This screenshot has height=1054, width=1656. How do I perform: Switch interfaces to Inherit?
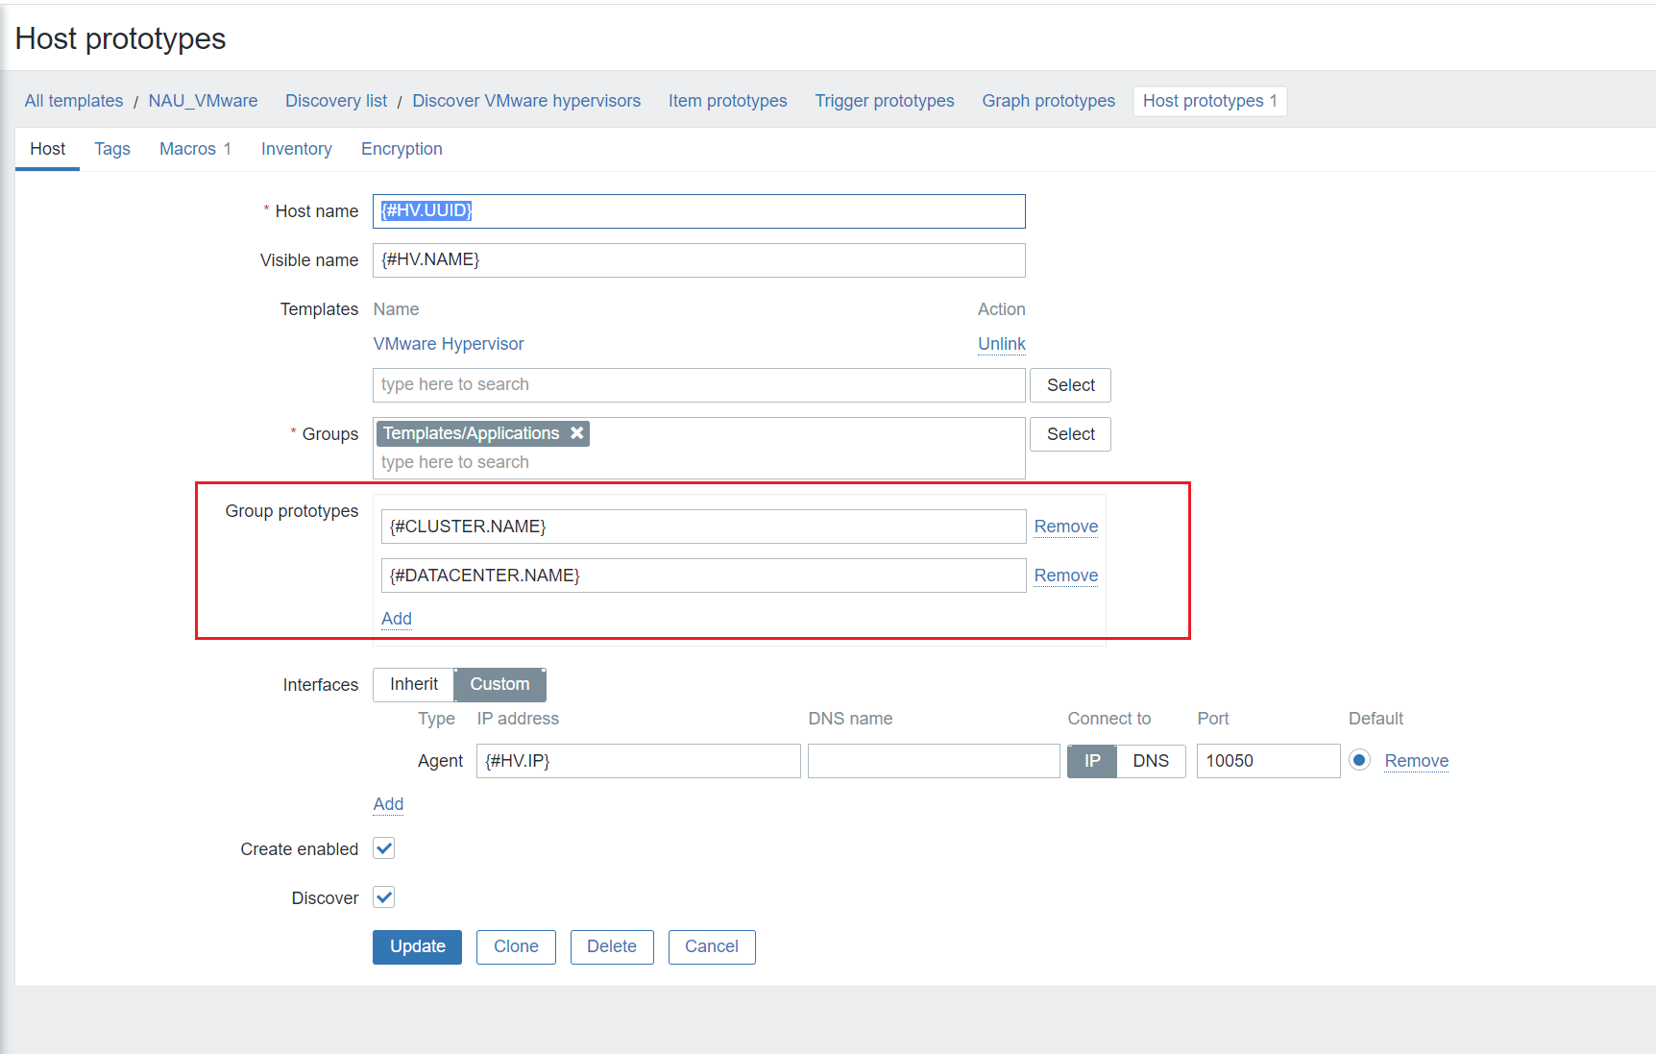414,684
